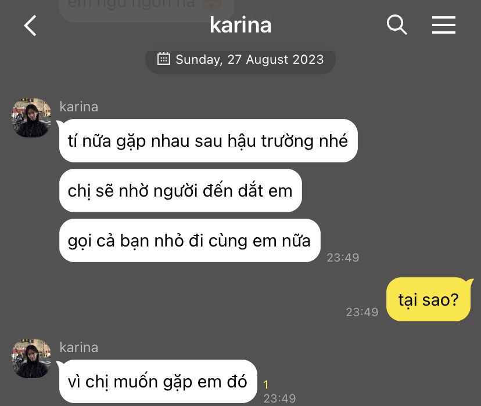The image size is (481, 406).
Task: Open karina's top profile picture
Action: (x=31, y=118)
